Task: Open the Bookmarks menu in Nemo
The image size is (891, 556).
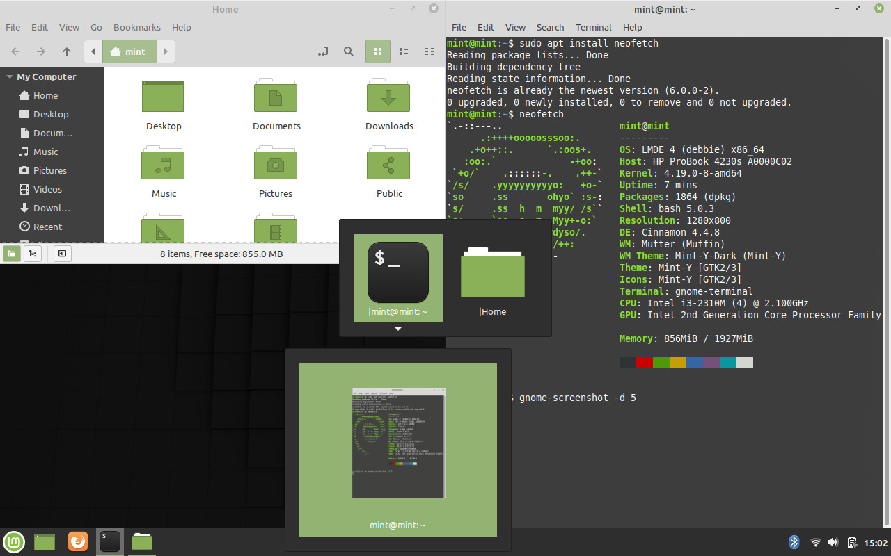Action: tap(136, 27)
